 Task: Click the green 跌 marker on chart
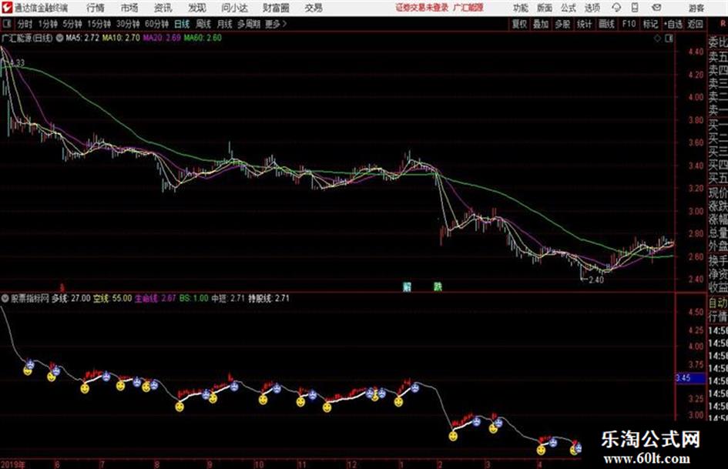click(438, 286)
